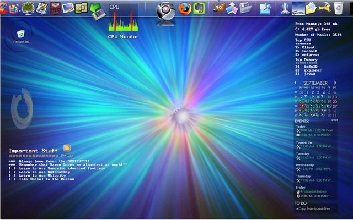Click the CPU Monitor graph widget
Viewport: 353px width, 220px height.
[x=123, y=21]
